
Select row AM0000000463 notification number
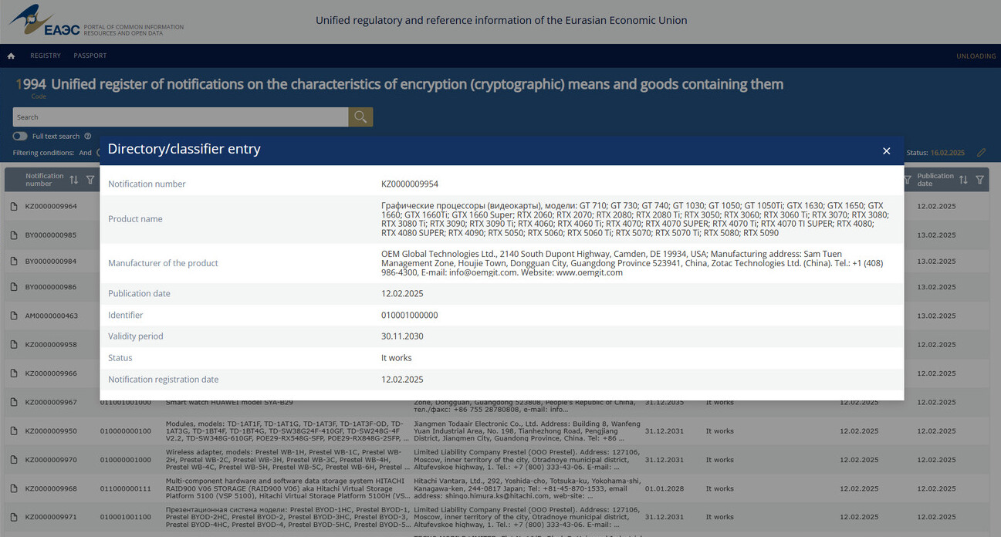point(52,316)
